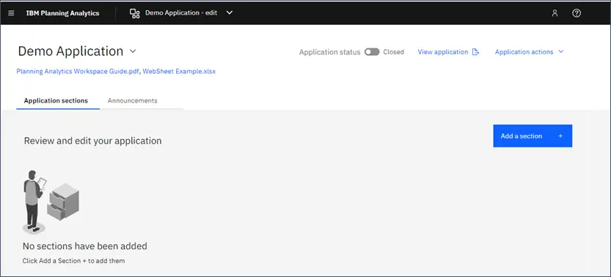Open WebSheet Example.xlsx link
Image resolution: width=611 pixels, height=277 pixels.
pyautogui.click(x=179, y=72)
